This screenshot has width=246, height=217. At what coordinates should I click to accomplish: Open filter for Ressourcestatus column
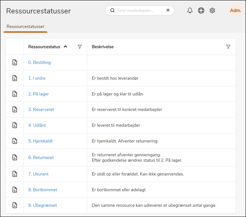80,47
